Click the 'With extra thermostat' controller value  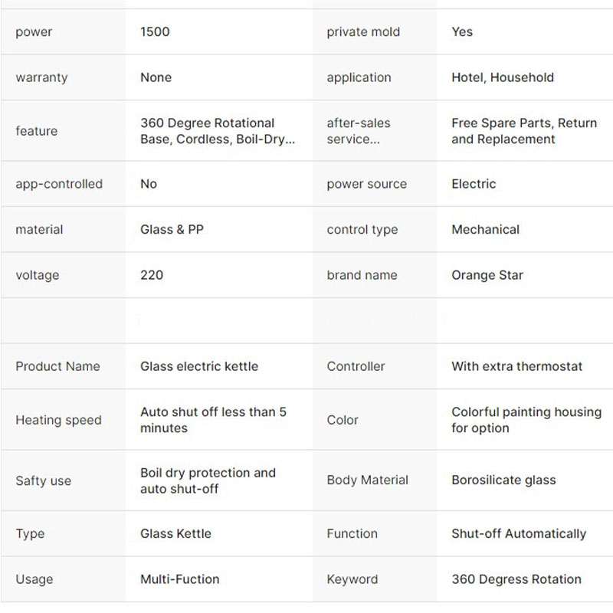click(517, 366)
